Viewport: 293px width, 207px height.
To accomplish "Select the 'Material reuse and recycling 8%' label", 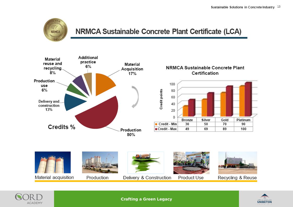I will tap(52, 66).
